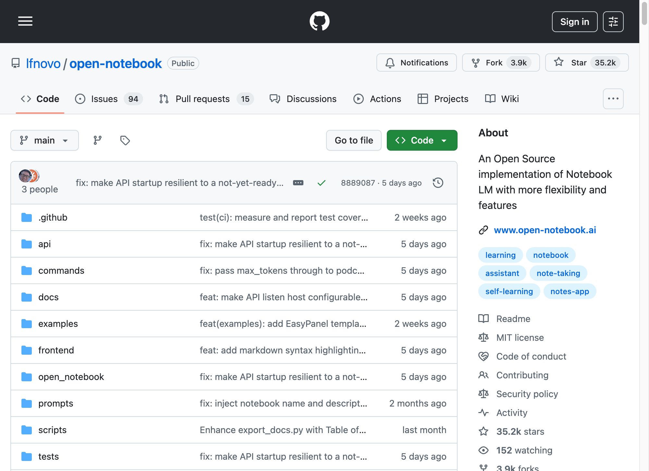Open the Actions tab

pyautogui.click(x=377, y=99)
